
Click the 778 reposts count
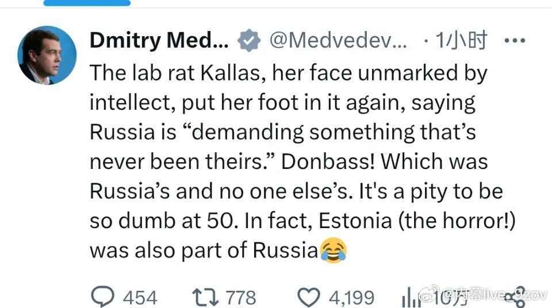pos(240,298)
